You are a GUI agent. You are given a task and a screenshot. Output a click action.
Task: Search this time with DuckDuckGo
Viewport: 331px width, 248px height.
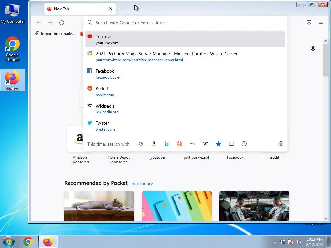180,144
